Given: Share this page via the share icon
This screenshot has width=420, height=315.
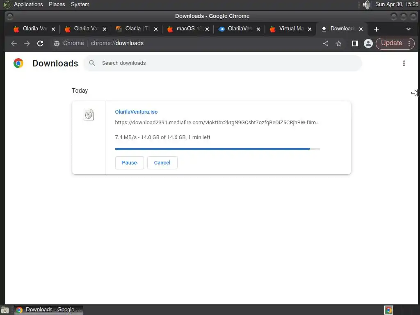Looking at the screenshot, I should click(x=326, y=43).
